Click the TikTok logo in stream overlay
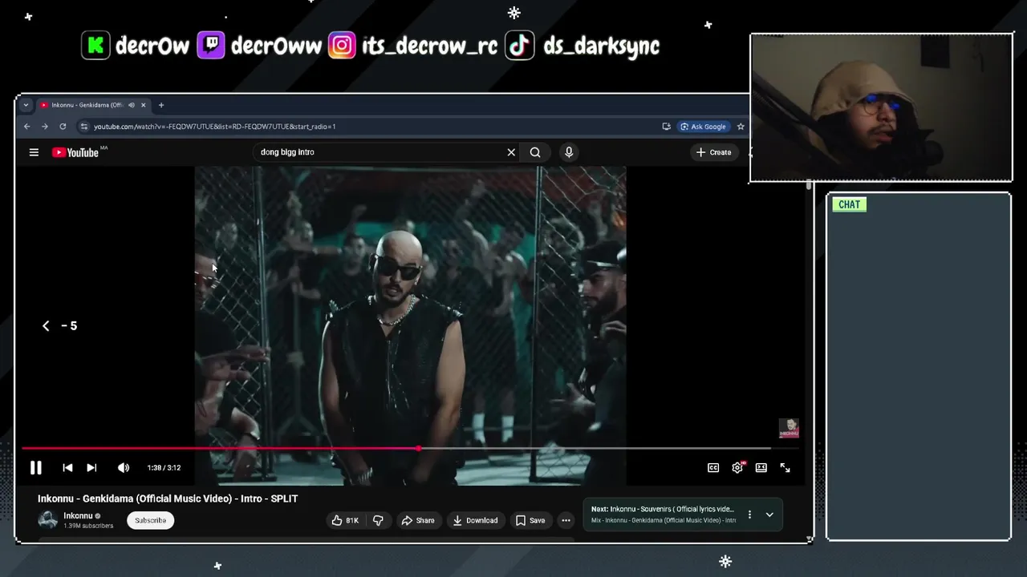1027x577 pixels. pos(520,46)
